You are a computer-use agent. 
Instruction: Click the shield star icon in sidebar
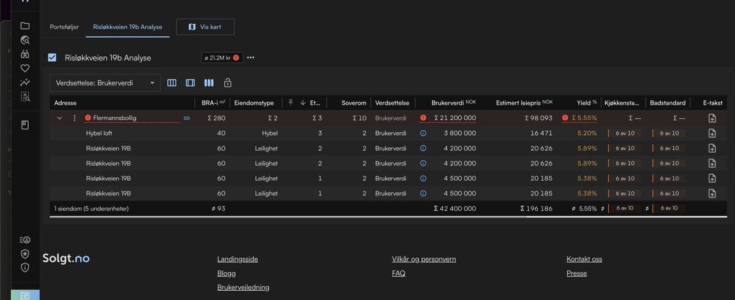[x=25, y=254]
